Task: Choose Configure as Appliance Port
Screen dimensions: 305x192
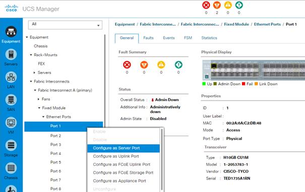Action: point(124,181)
